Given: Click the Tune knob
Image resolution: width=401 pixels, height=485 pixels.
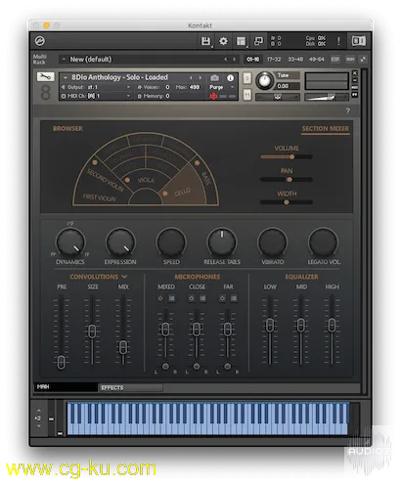Looking at the screenshot, I should [264, 80].
